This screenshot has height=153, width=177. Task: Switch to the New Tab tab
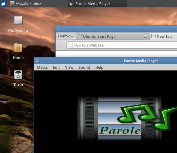164,37
